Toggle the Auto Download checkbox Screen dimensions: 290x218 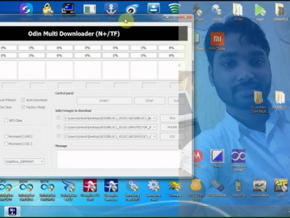(x=23, y=100)
